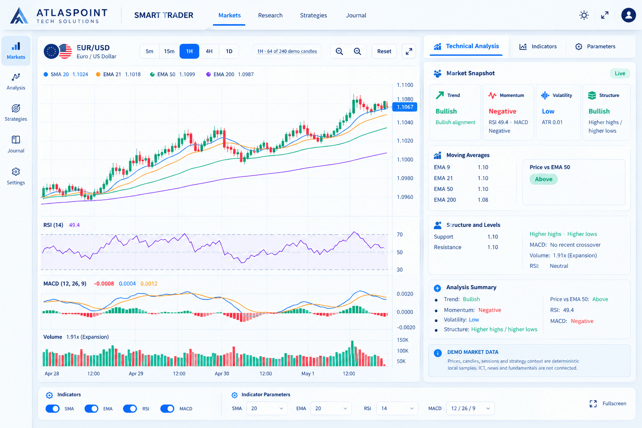
Task: Open the EMA period dropdown
Action: [x=331, y=408]
